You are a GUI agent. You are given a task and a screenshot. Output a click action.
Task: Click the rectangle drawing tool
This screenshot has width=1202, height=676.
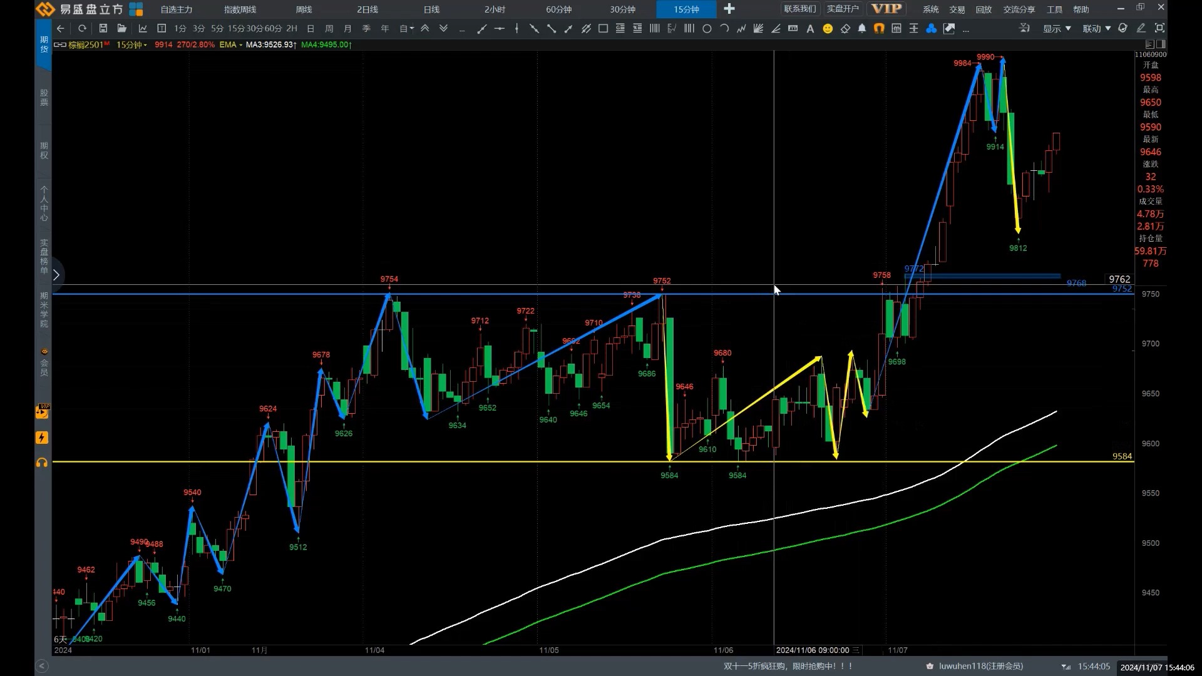point(603,28)
